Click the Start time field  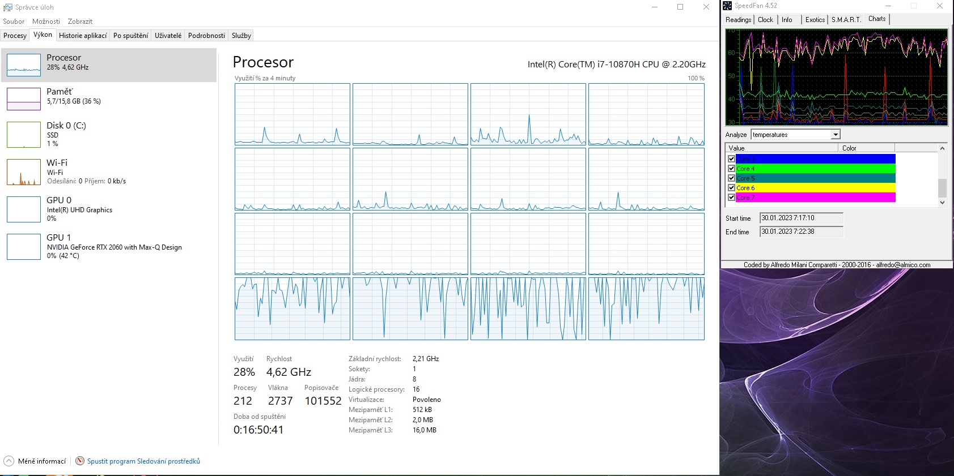(x=801, y=218)
